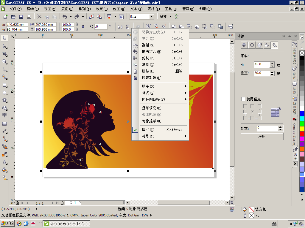The width and height of the screenshot is (305, 228).
Task: Click the Print icon
Action: click(x=29, y=17)
